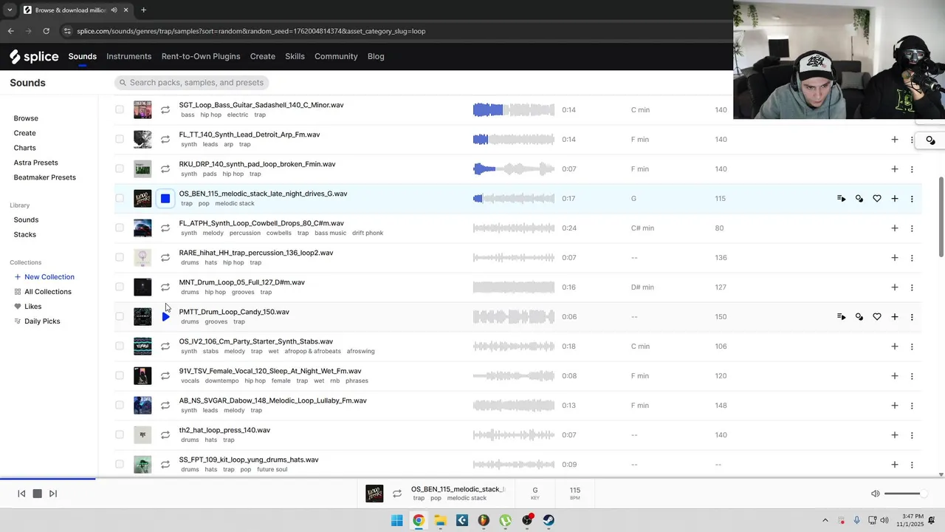Click the loop icon for RKU_DRP_140_synth_pad row
The height and width of the screenshot is (532, 945).
click(165, 168)
